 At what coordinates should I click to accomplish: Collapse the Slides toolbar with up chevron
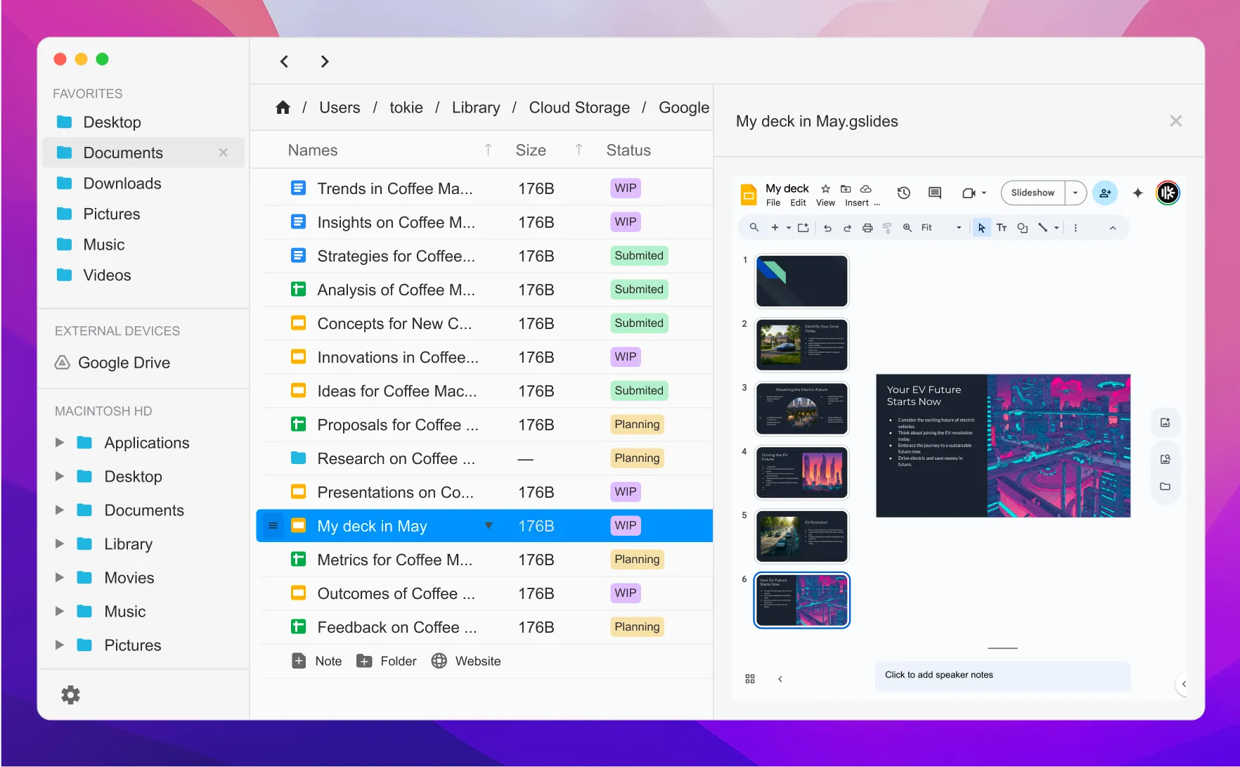1113,228
